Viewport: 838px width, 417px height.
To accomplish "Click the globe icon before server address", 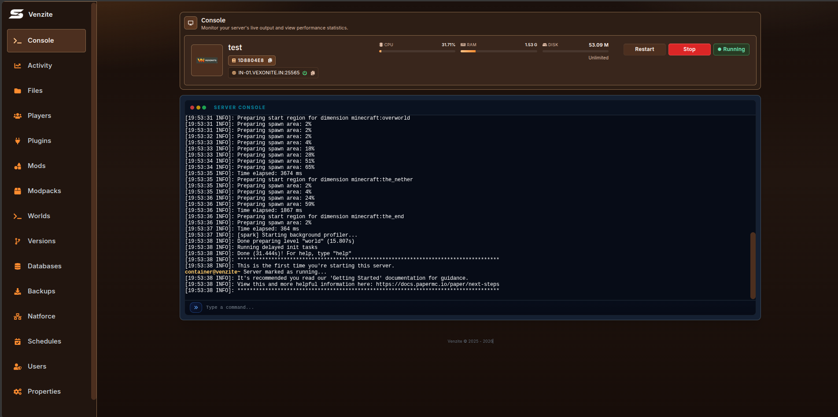I will 234,73.
